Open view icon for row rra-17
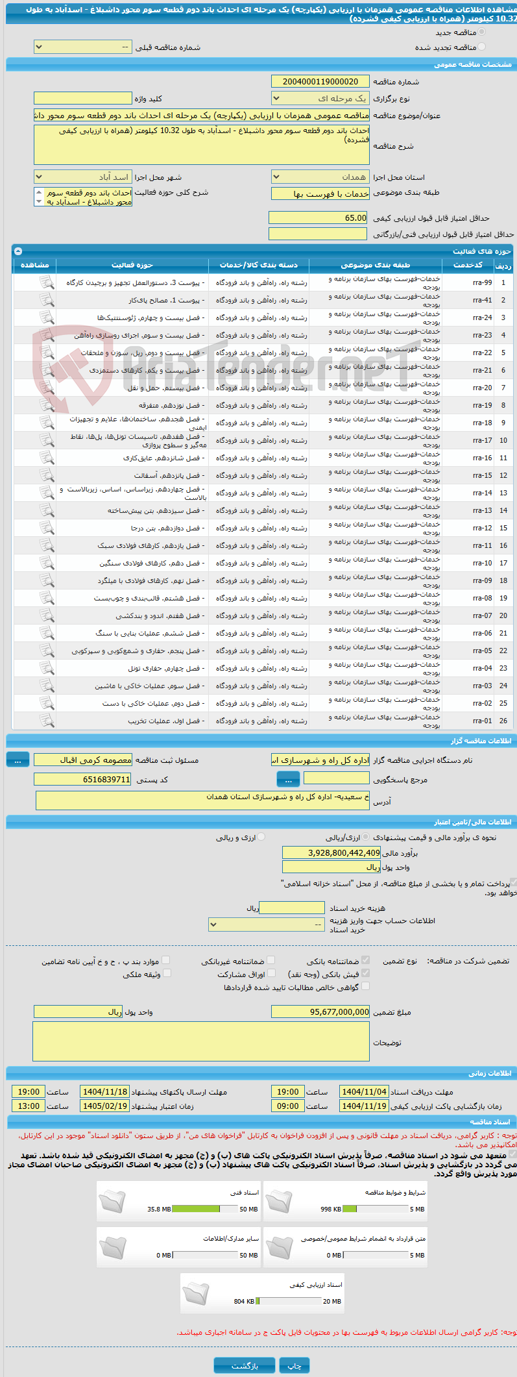The height and width of the screenshot is (1377, 517). (47, 440)
